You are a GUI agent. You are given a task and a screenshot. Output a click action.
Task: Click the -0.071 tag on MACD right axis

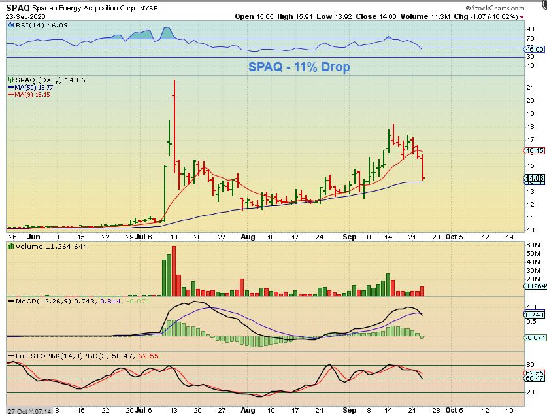pos(534,337)
